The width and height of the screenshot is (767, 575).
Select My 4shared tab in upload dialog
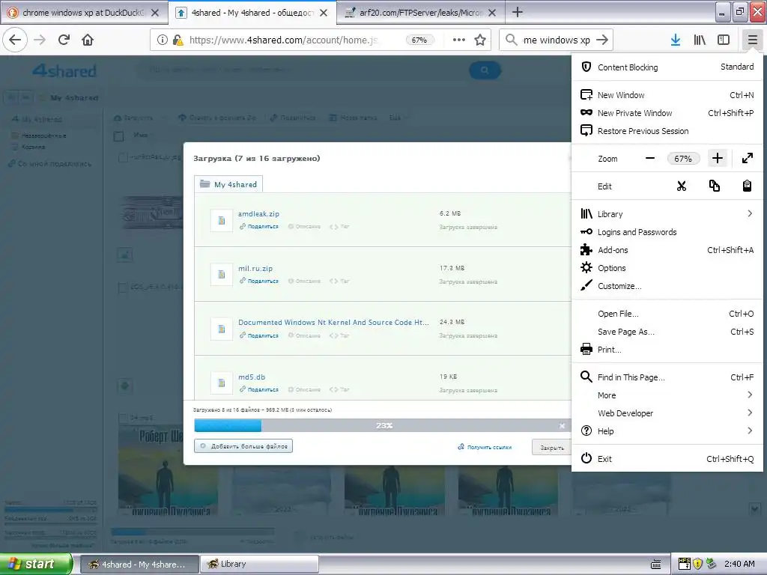tap(228, 184)
